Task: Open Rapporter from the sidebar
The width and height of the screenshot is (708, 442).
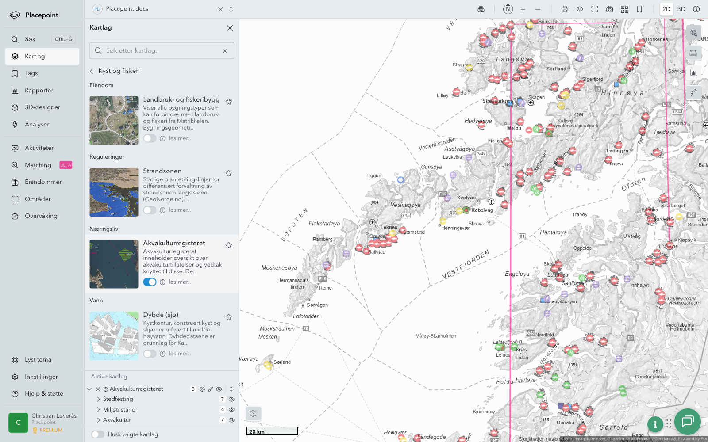Action: pos(39,91)
